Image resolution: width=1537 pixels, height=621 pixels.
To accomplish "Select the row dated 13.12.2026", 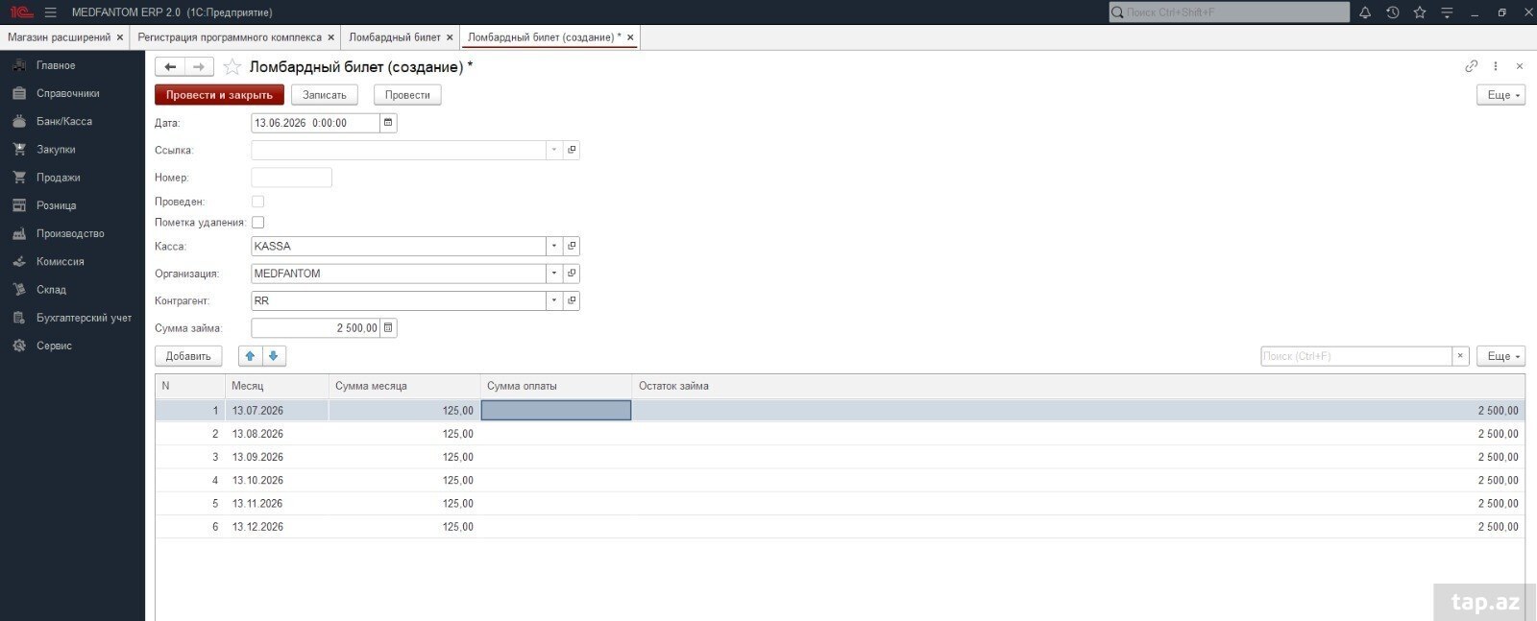I will pos(840,527).
